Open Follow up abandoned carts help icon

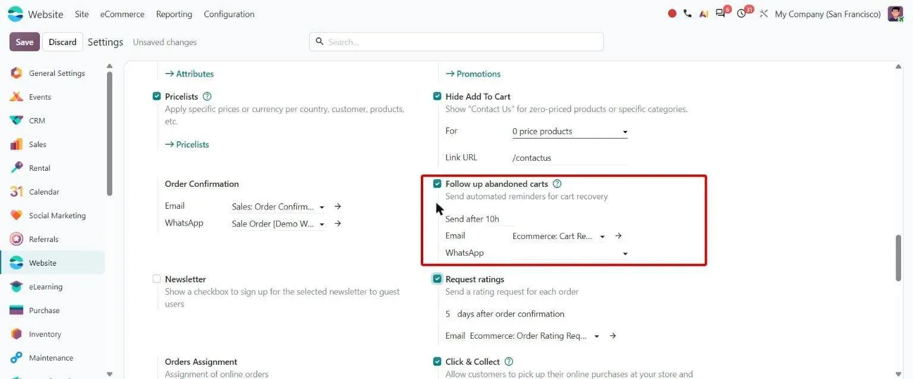click(557, 184)
